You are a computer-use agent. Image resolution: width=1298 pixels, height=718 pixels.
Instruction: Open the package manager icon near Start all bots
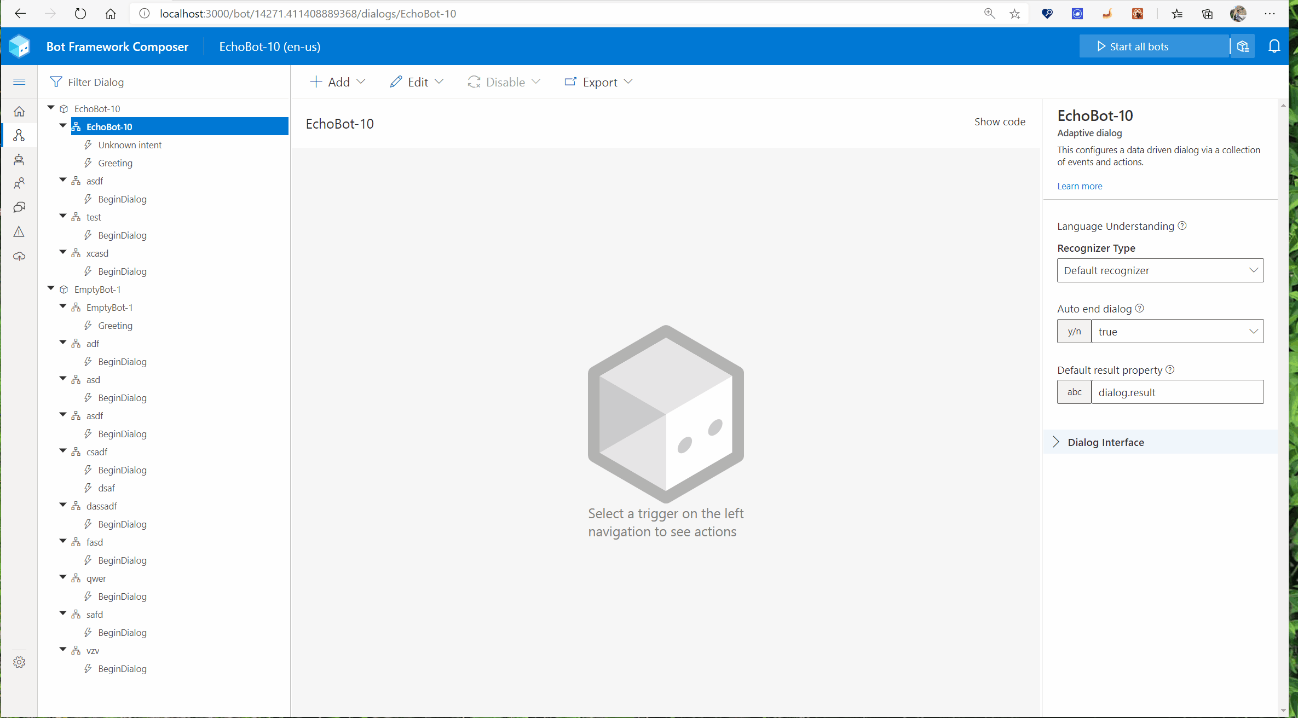(x=1242, y=46)
